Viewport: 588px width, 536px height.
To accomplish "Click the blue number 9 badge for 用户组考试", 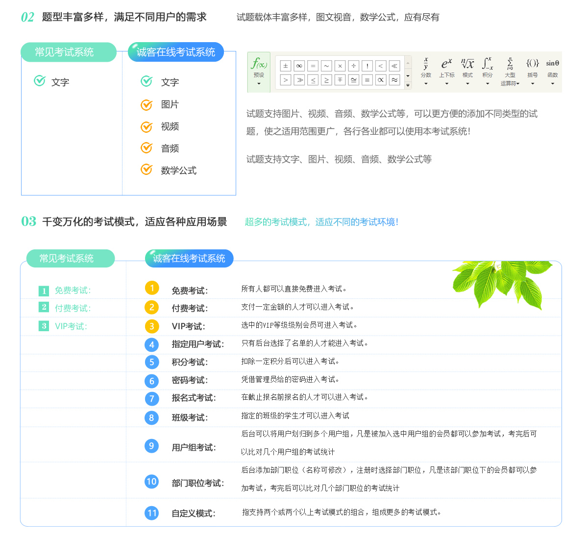I will click(x=152, y=446).
